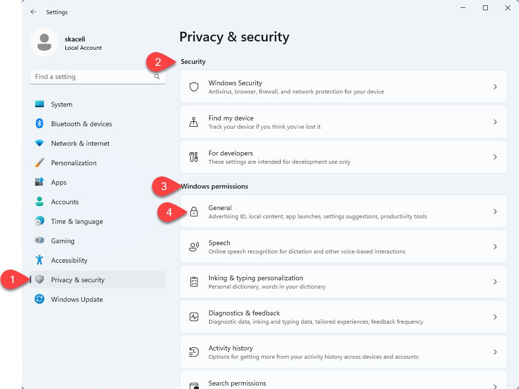Screen dimensions: 519x389
Task: Open Time & language settings
Action: tap(98, 221)
